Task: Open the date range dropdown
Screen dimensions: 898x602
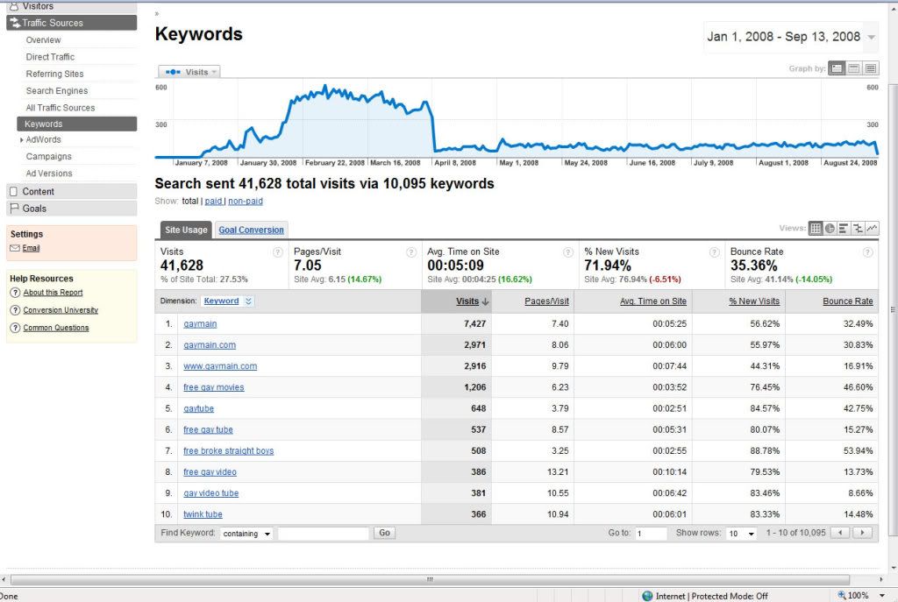Action: [x=871, y=37]
